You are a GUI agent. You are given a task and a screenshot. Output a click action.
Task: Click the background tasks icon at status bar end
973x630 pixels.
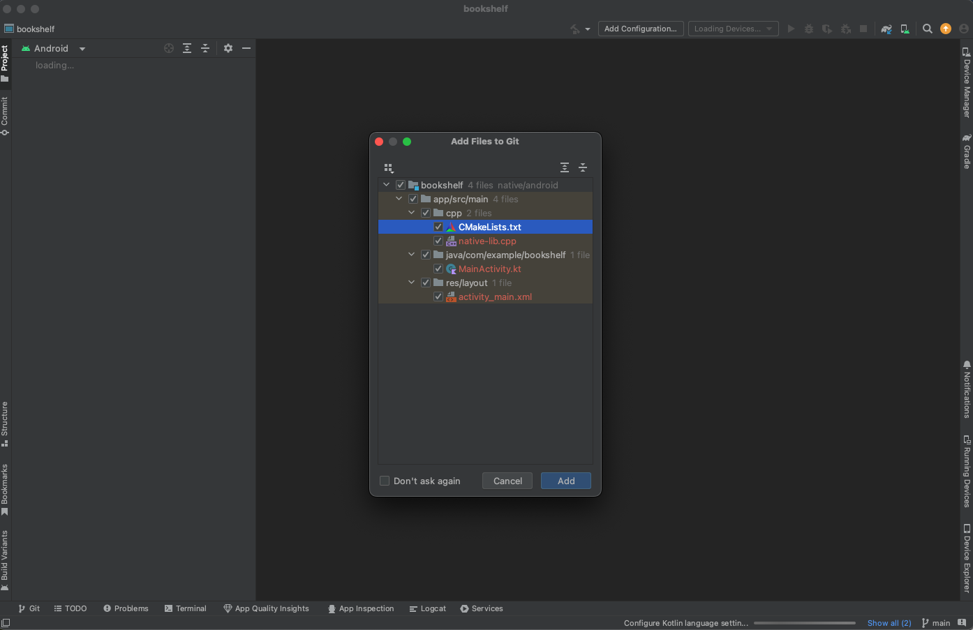(x=963, y=623)
